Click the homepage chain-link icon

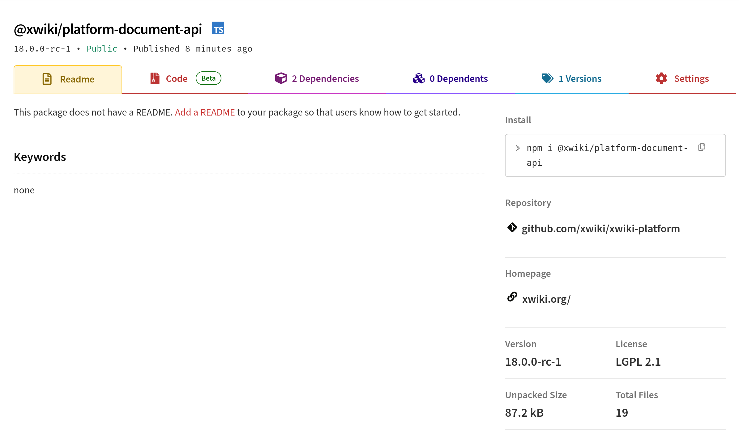512,297
